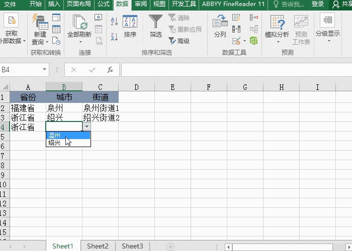This screenshot has width=352, height=251.
Task: Click the insert function fx icon
Action: click(110, 70)
